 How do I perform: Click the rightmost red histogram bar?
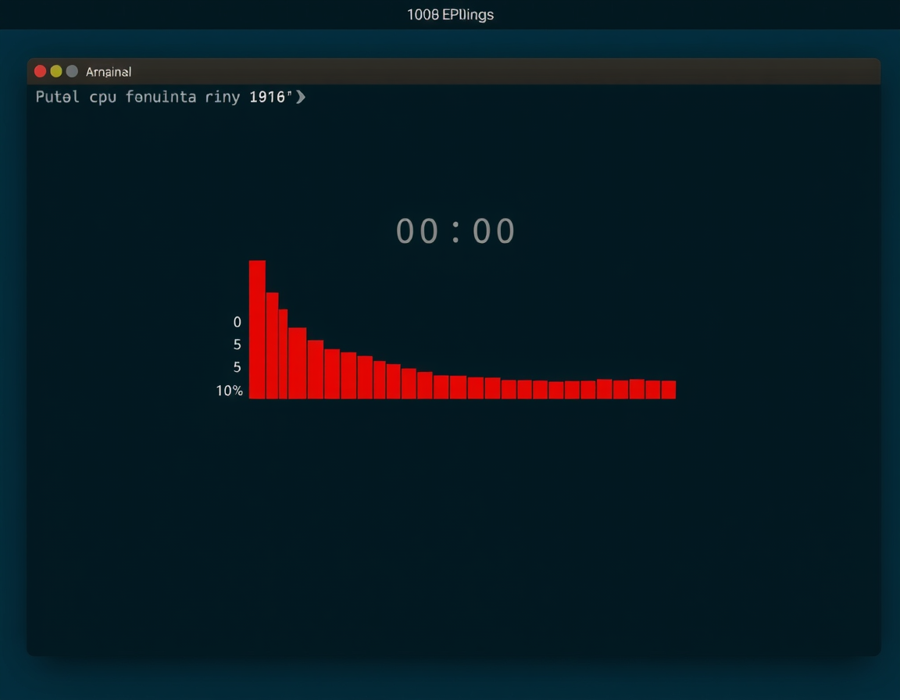point(668,390)
